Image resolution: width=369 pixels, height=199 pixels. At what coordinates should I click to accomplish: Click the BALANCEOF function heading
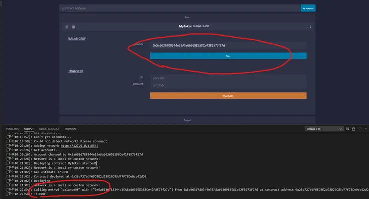click(x=77, y=39)
